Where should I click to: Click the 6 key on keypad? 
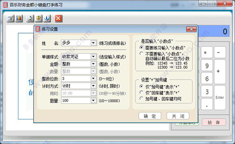pyautogui.click(x=207, y=78)
